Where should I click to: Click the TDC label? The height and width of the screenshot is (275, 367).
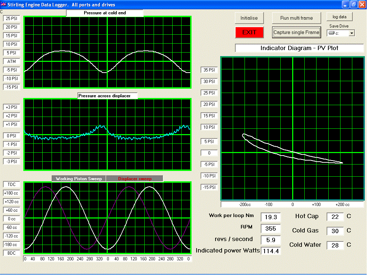[11, 184]
